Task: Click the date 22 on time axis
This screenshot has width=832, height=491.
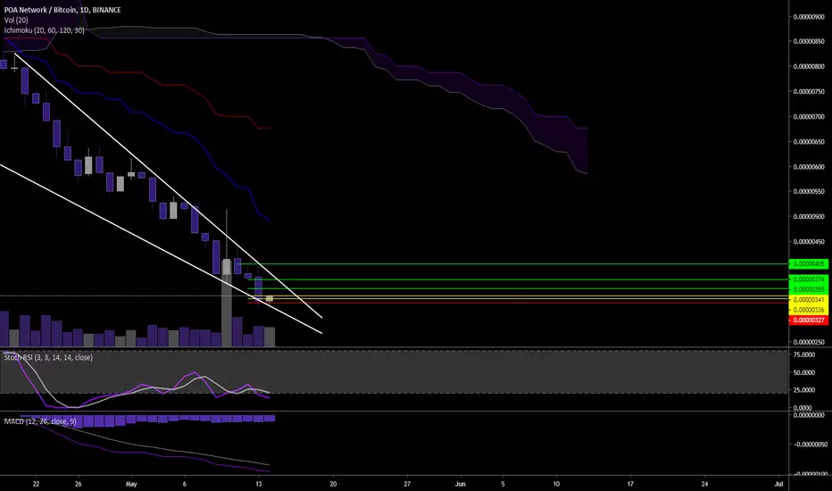Action: [x=36, y=484]
